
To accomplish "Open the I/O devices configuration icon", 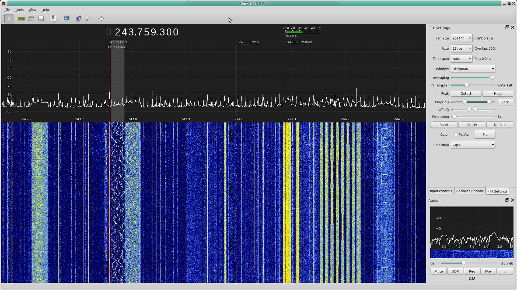I will pyautogui.click(x=21, y=19).
